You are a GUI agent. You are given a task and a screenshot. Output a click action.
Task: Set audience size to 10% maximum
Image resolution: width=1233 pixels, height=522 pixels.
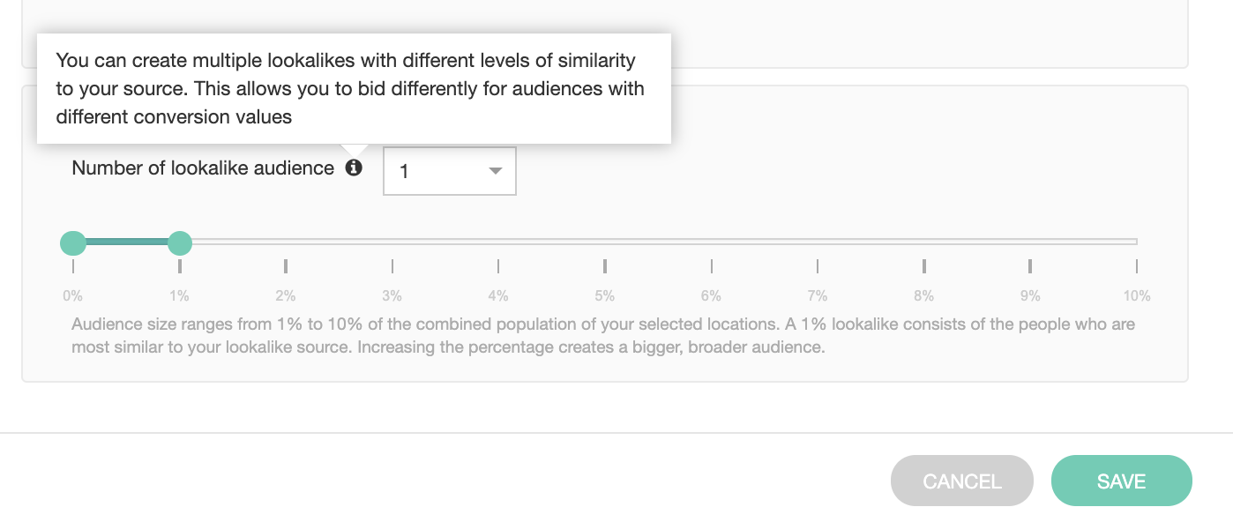pyautogui.click(x=1136, y=242)
